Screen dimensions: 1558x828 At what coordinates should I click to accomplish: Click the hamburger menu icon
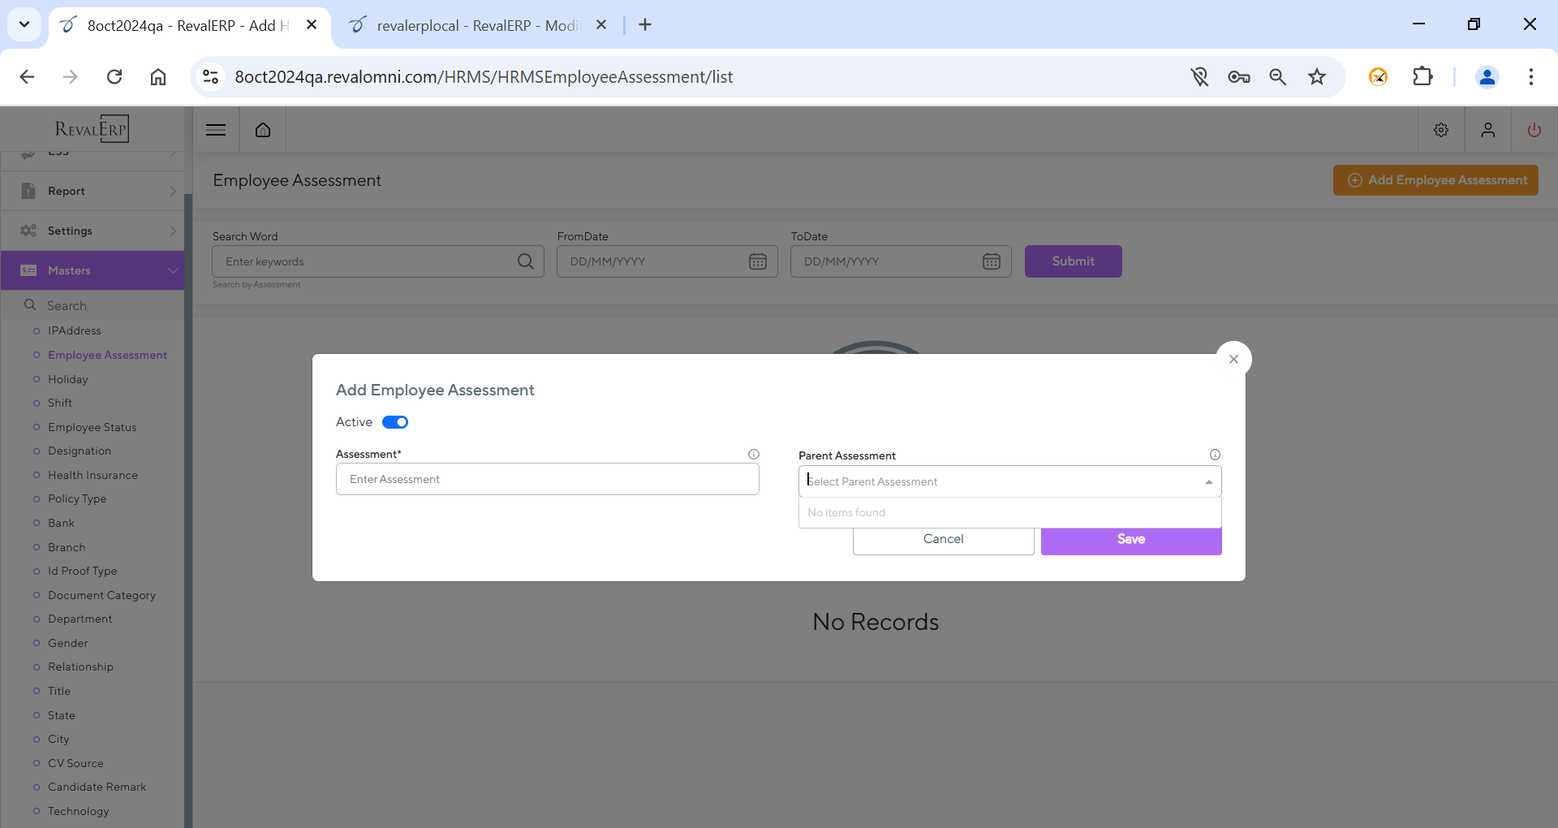216,130
